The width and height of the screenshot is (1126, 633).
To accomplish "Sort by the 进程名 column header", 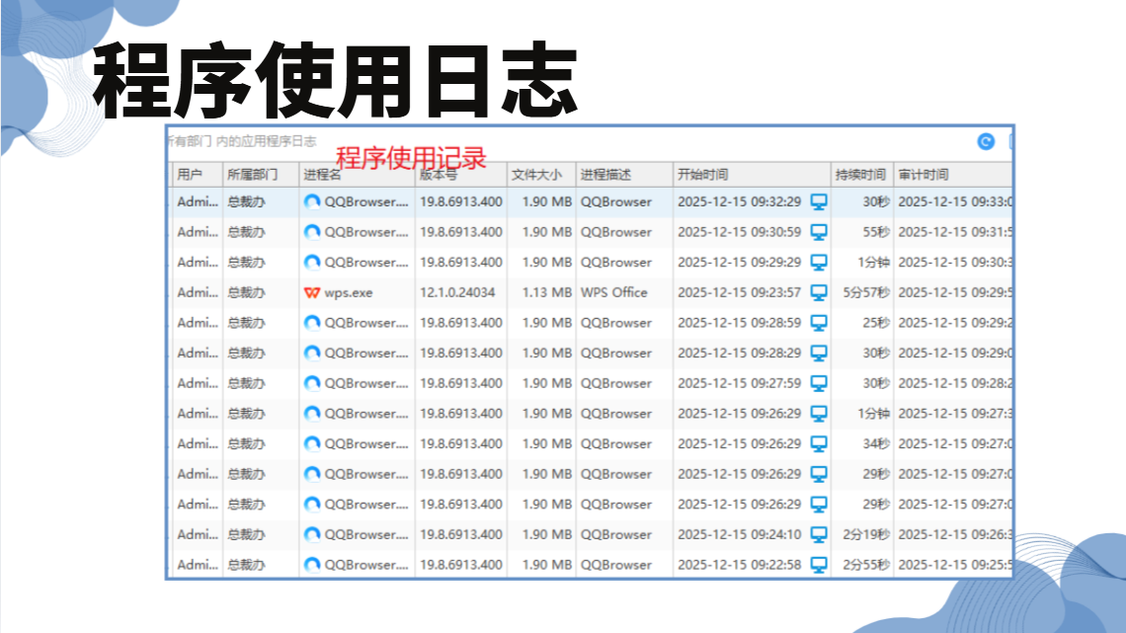I will (x=357, y=175).
